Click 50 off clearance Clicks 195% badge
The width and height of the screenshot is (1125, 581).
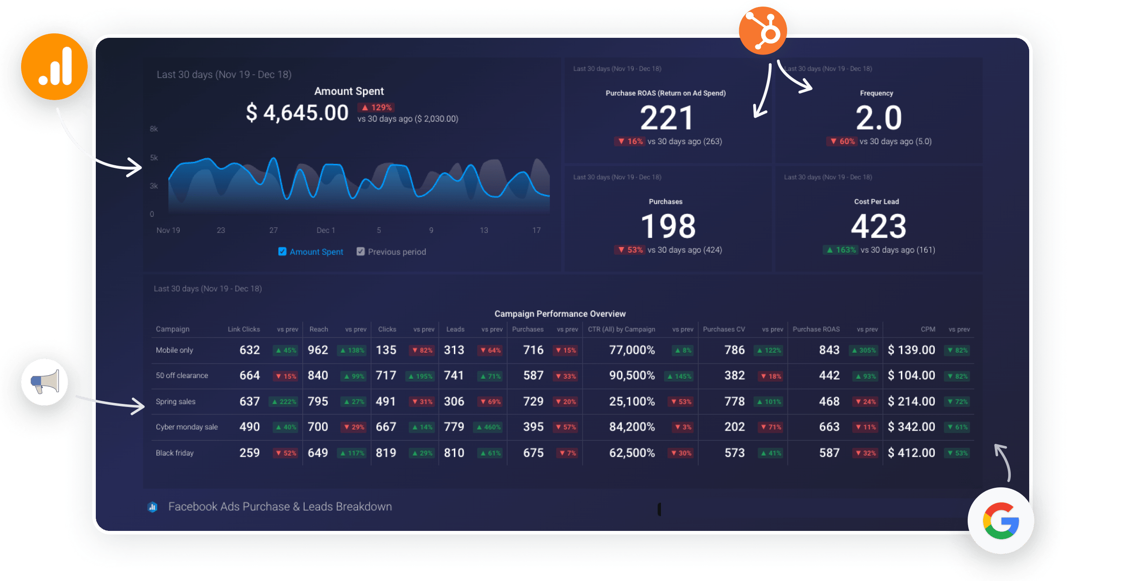pyautogui.click(x=420, y=376)
